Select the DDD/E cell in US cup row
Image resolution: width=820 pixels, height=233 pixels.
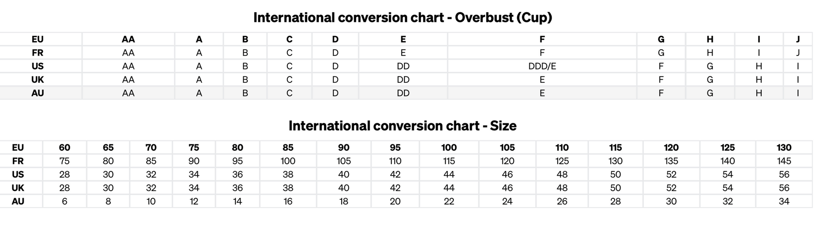[x=542, y=66]
